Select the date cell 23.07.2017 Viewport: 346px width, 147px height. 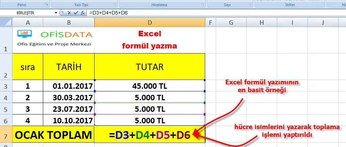pyautogui.click(x=69, y=109)
